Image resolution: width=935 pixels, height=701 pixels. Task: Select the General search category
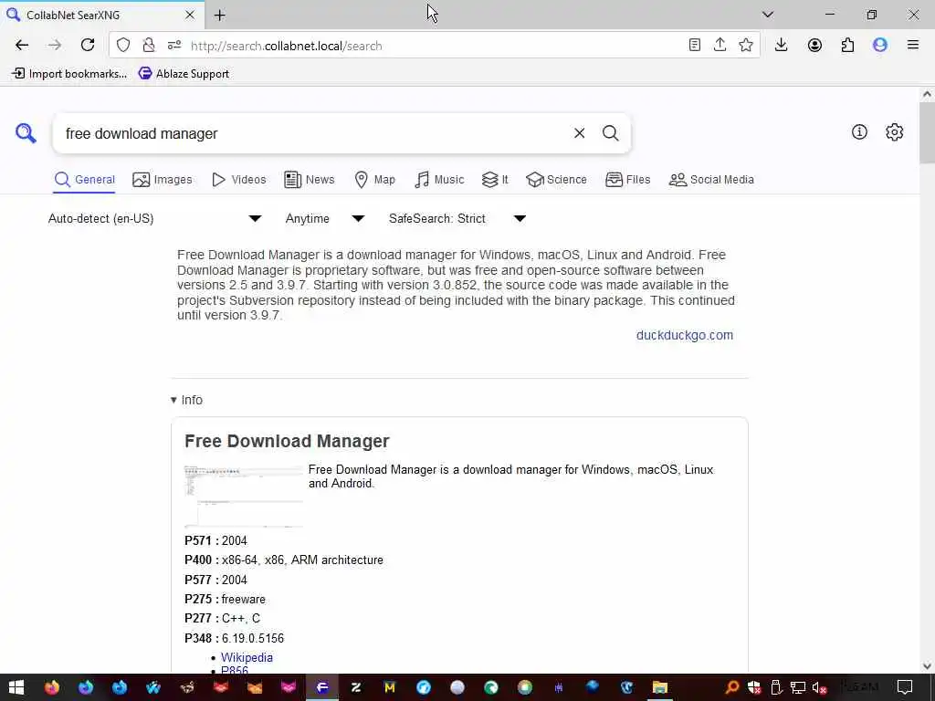[x=84, y=180]
